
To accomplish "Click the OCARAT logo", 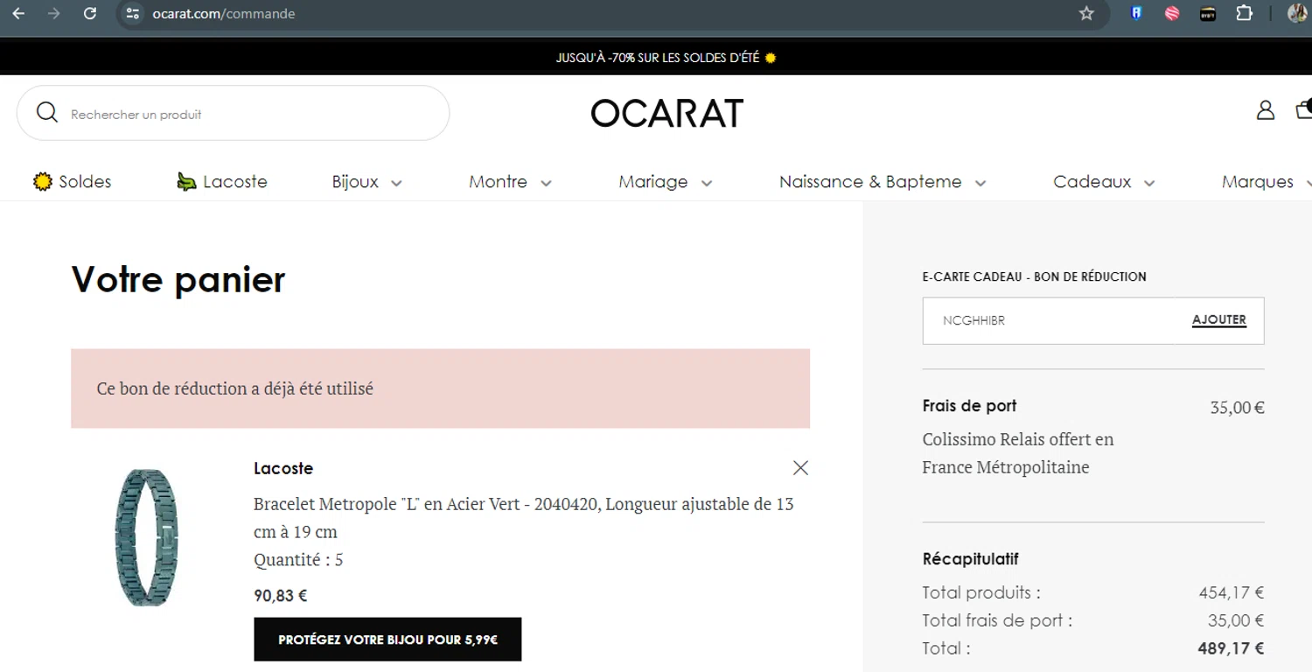I will 666,113.
